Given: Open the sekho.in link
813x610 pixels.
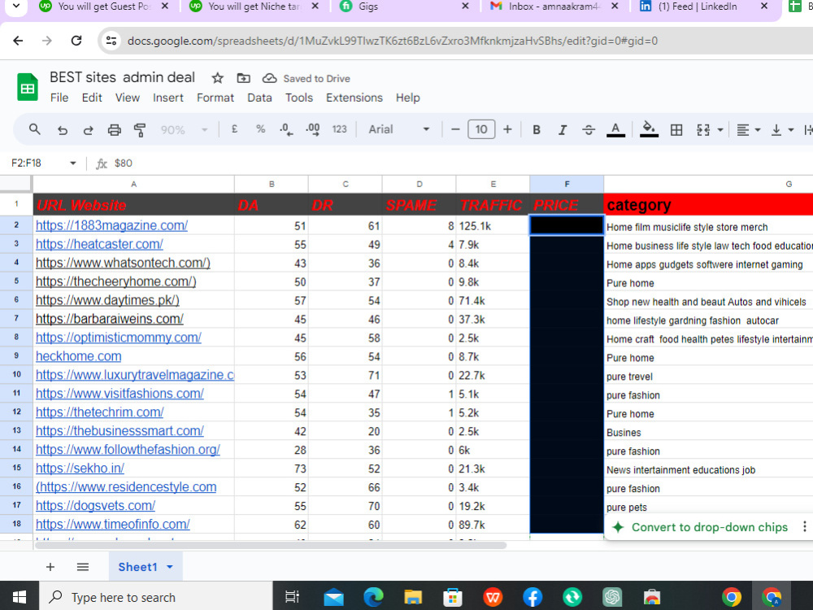Looking at the screenshot, I should pos(80,468).
